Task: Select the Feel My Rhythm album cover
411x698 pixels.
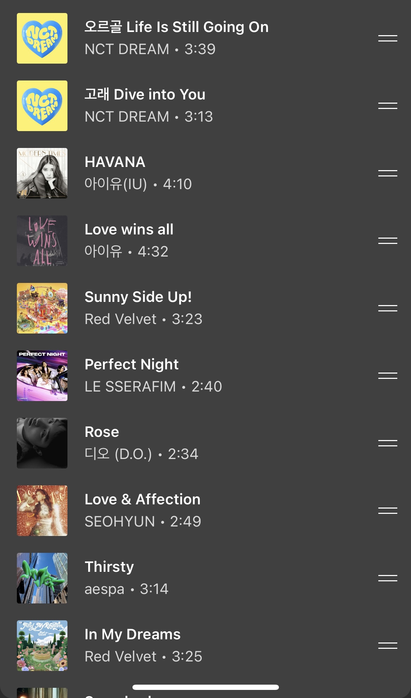Action: pos(42,646)
